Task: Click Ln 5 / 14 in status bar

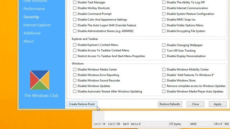Action: (100, 124)
